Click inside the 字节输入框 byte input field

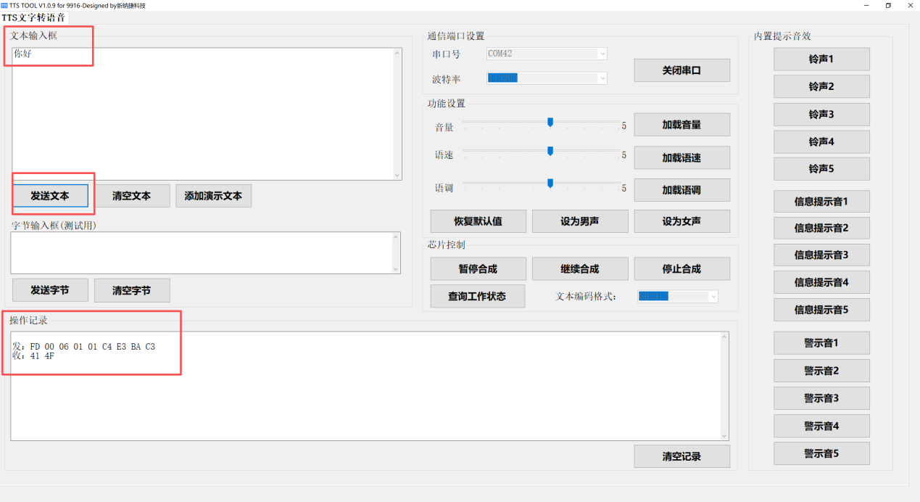[x=205, y=252]
